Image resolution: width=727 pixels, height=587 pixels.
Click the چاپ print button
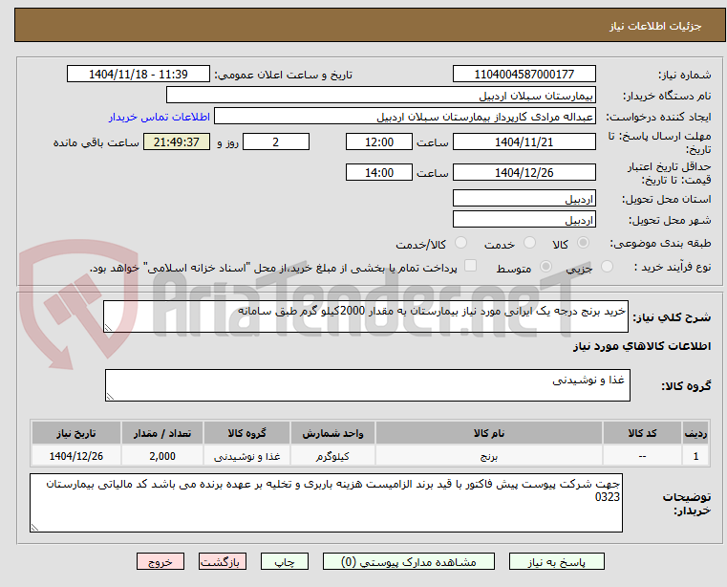click(x=285, y=561)
